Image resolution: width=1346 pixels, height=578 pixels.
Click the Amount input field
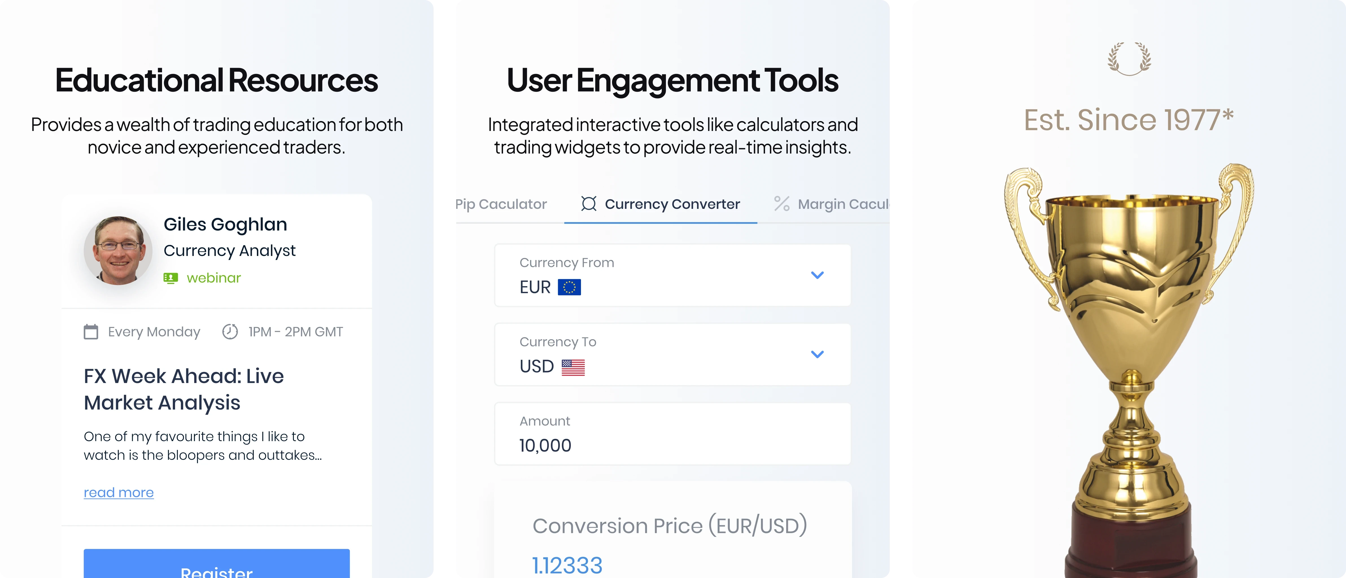coord(672,434)
